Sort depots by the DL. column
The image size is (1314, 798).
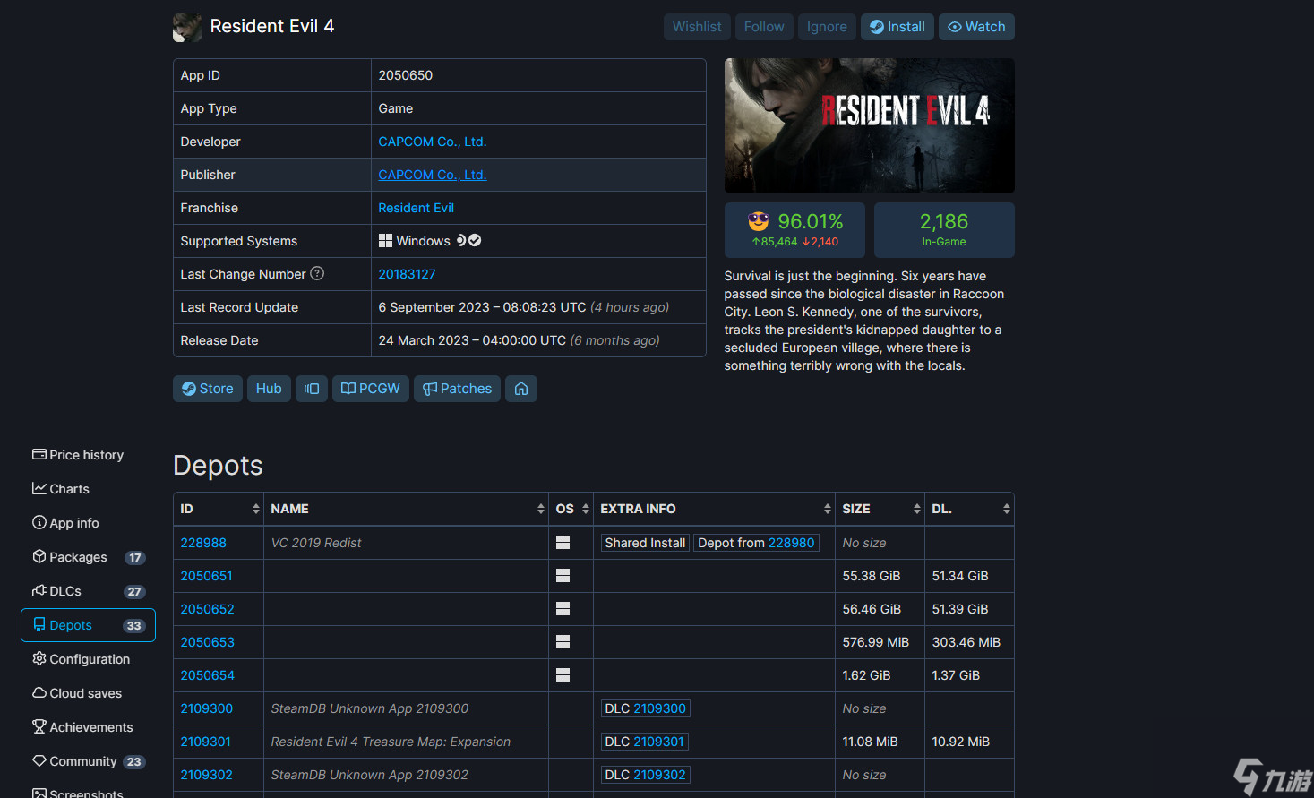969,509
